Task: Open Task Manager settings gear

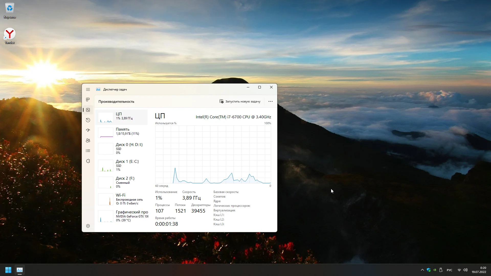Action: coord(88,226)
